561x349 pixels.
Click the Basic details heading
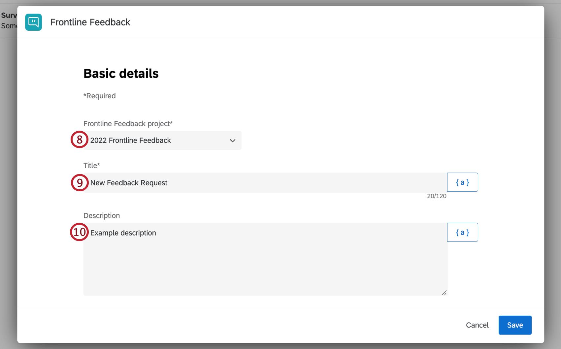(x=121, y=73)
